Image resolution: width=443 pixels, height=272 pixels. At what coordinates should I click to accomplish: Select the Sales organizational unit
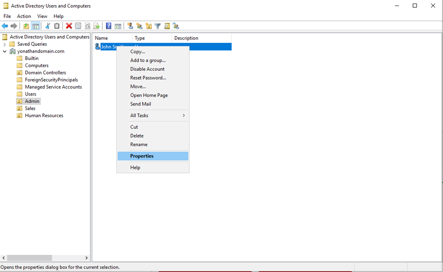[30, 108]
